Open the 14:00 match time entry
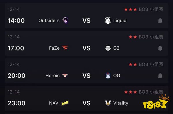This screenshot has height=114, width=173. pyautogui.click(x=16, y=20)
